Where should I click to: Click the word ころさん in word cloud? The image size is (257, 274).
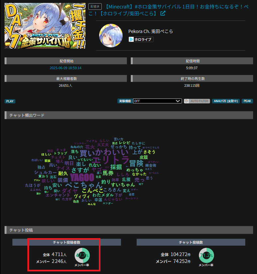112,190
